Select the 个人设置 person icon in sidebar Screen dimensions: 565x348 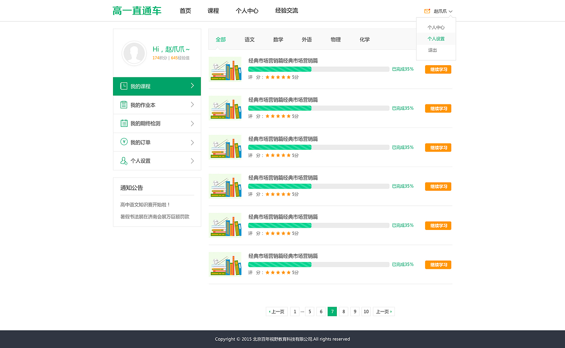(x=123, y=160)
